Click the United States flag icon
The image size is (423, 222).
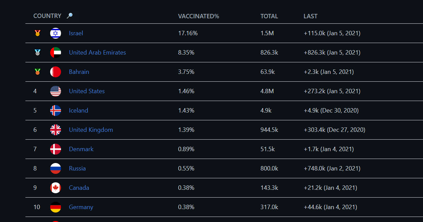click(x=56, y=91)
